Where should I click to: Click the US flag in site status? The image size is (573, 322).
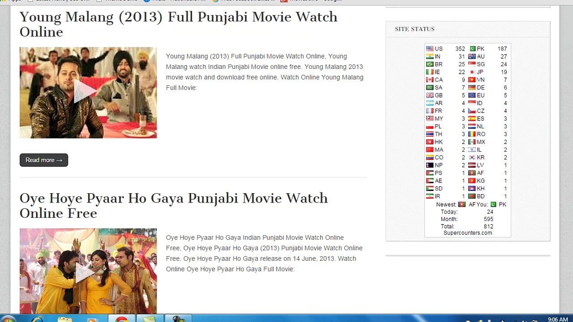pyautogui.click(x=430, y=49)
